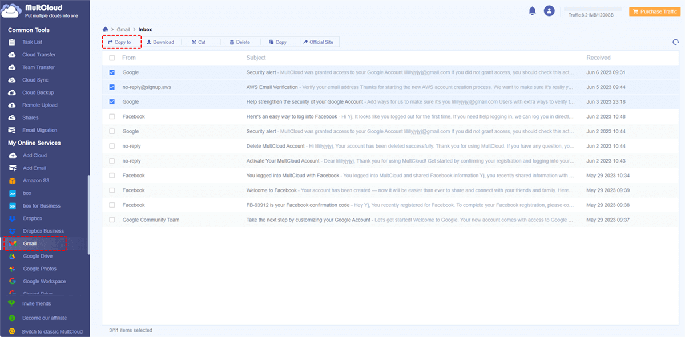Select the Dropbox service

[x=32, y=218]
